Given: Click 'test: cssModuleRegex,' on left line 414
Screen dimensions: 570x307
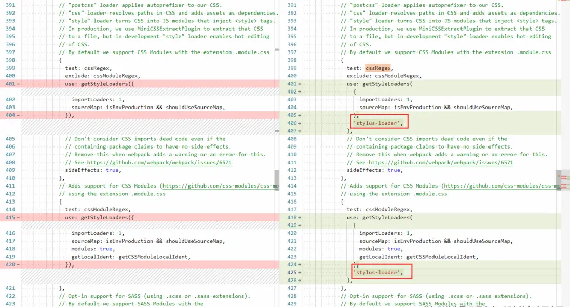Looking at the screenshot, I should [x=98, y=209].
